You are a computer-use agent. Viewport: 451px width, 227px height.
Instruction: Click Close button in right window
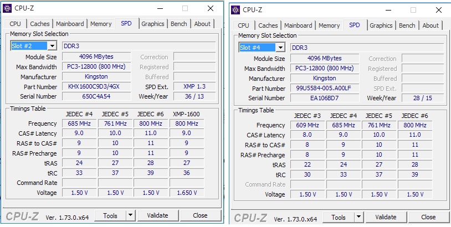[x=429, y=217]
